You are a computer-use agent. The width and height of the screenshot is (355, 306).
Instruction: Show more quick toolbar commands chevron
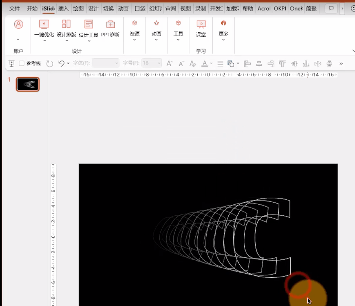pos(341,64)
